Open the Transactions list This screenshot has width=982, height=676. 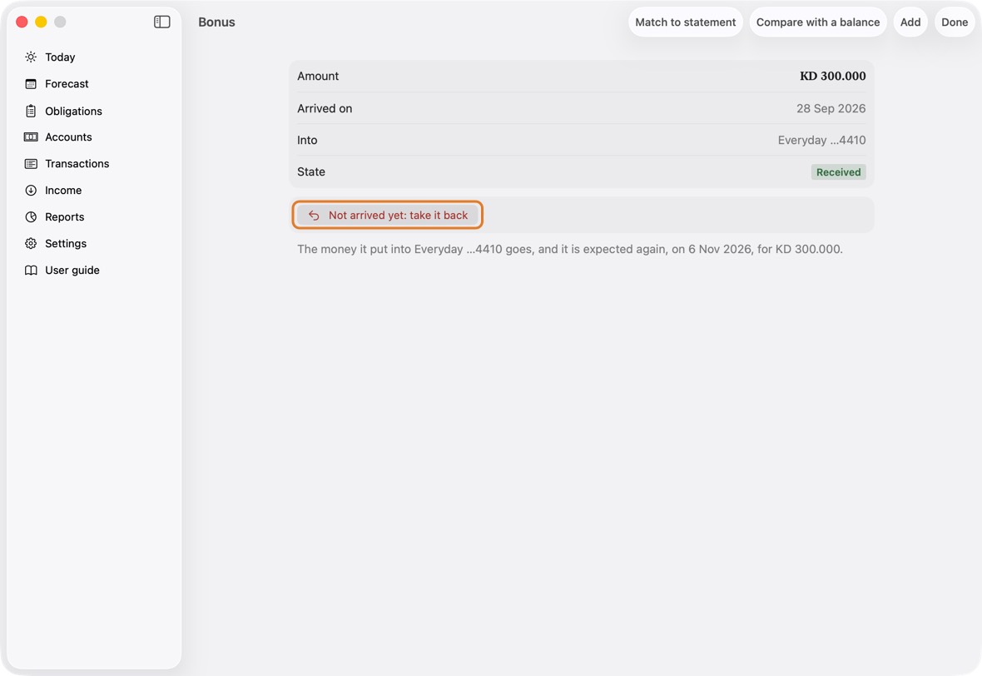pos(94,163)
